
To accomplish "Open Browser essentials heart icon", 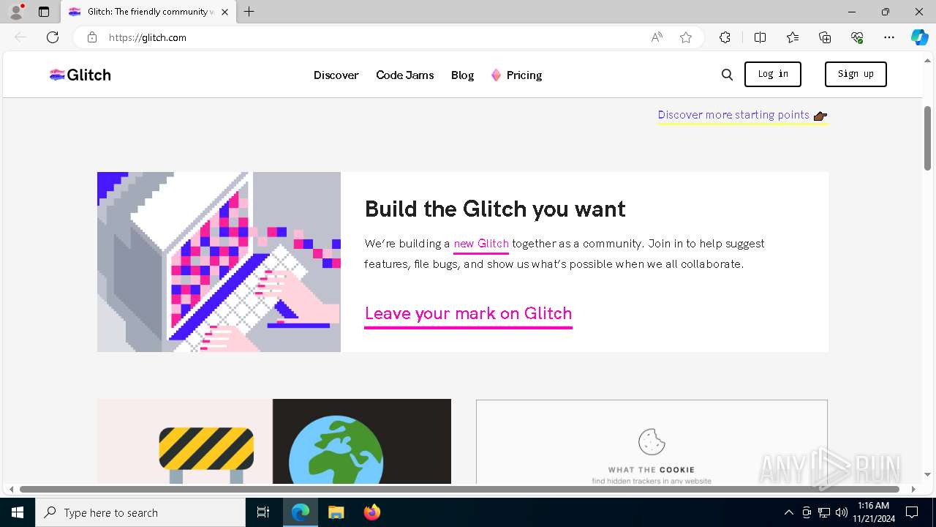I will [x=857, y=37].
